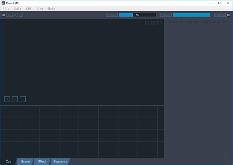Image resolution: width=233 pixels, height=165 pixels.
Task: Click the remove fixture minus button
Action: [x=15, y=99]
